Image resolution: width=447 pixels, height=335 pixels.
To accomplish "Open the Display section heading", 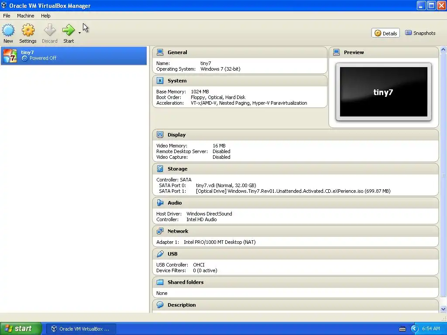I will click(176, 135).
